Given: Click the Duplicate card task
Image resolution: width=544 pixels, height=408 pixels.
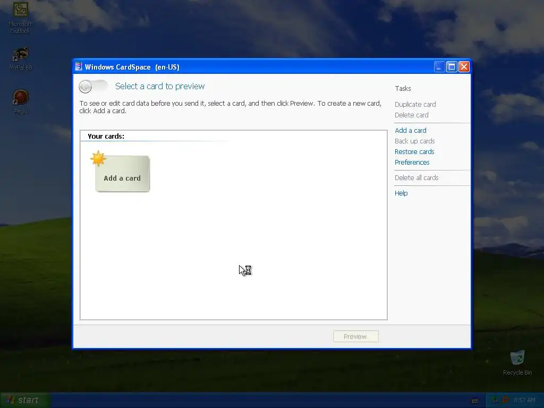Looking at the screenshot, I should [415, 105].
